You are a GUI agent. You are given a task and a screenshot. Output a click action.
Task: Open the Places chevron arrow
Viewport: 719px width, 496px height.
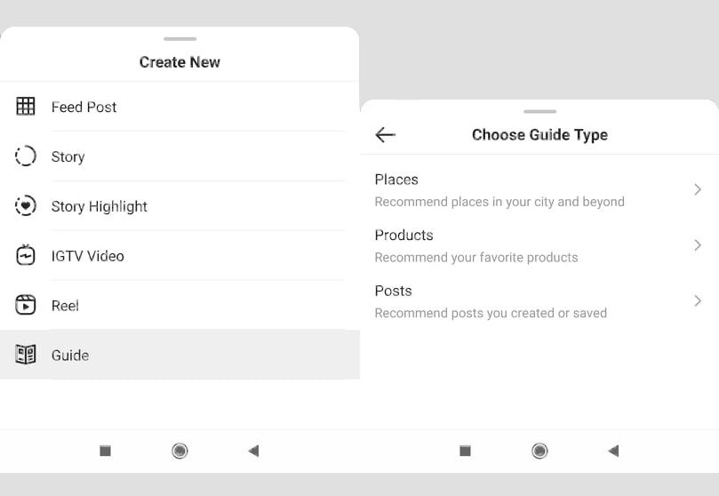coord(698,189)
